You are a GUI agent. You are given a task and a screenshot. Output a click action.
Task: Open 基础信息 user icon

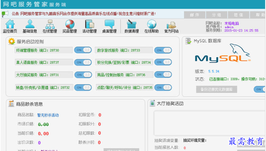pos(30,24)
